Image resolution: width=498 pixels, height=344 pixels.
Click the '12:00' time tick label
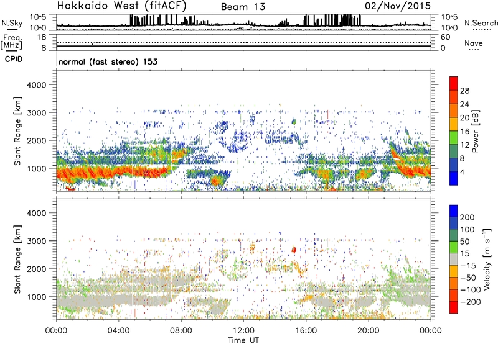pos(243,331)
